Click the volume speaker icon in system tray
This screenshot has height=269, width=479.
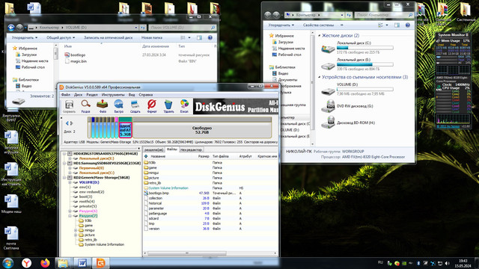pyautogui.click(x=448, y=263)
